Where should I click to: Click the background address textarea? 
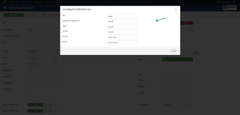click(43, 44)
